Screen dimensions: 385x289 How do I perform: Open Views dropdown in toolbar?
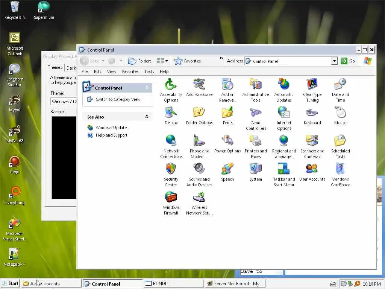coord(162,61)
